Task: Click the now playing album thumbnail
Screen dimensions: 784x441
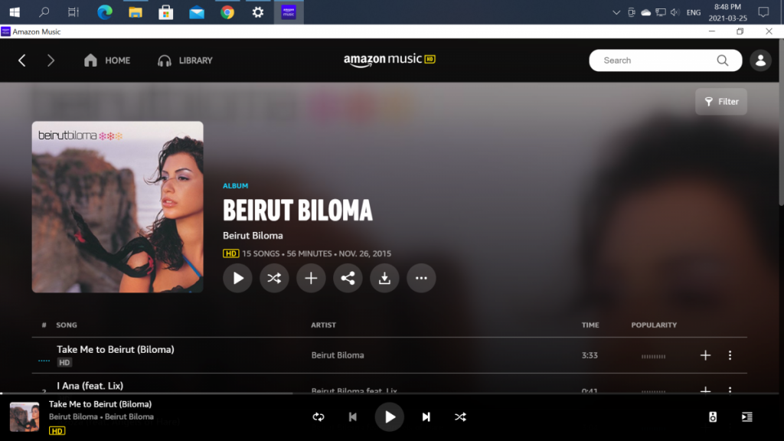Action: tap(24, 417)
